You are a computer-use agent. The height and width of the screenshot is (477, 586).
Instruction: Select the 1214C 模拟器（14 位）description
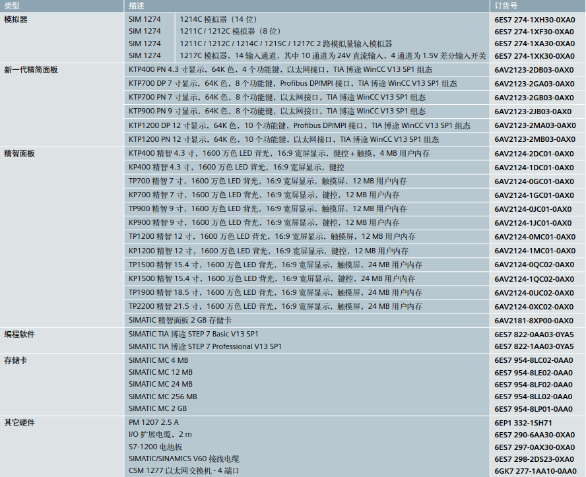[218, 19]
